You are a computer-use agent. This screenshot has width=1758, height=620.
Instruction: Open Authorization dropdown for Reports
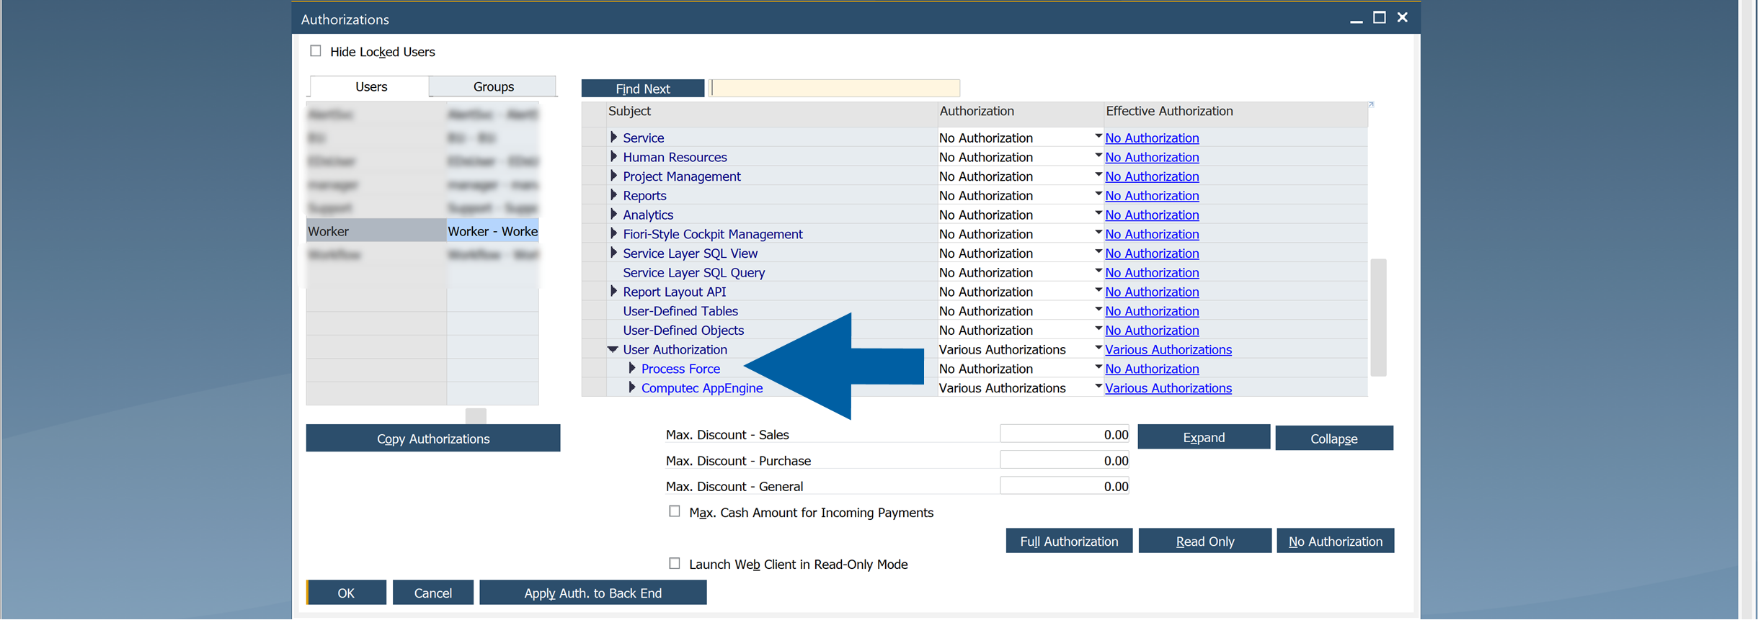click(x=1098, y=194)
